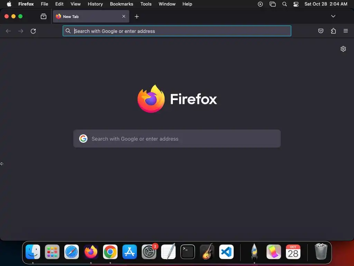354x266 pixels.
Task: Open the Firefox application hamburger menu
Action: point(345,31)
